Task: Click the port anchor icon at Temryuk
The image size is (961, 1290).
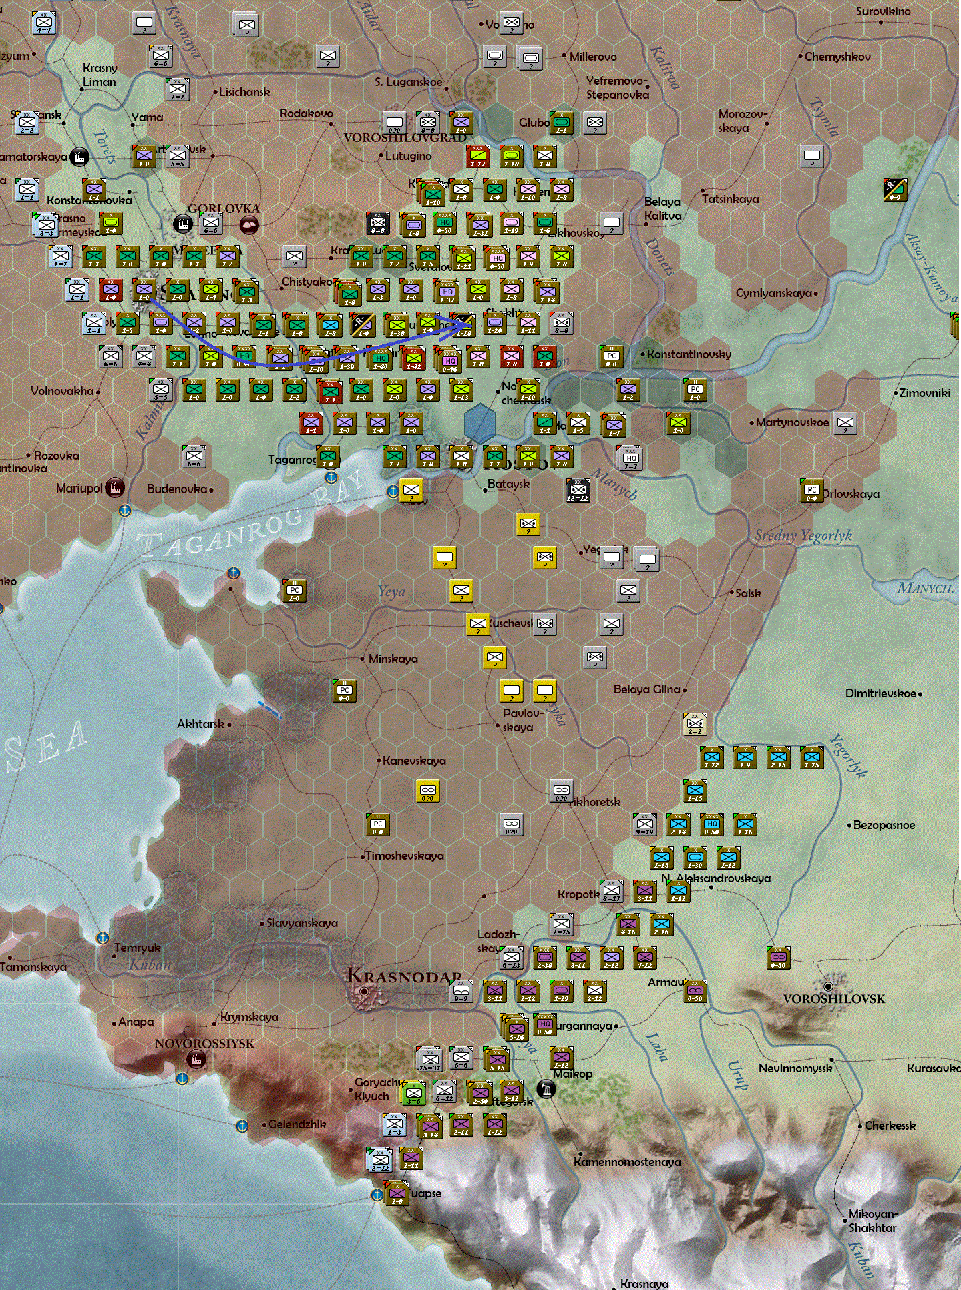Action: (102, 938)
